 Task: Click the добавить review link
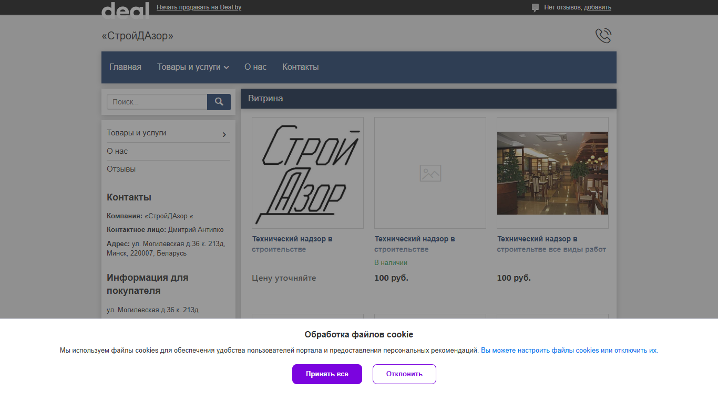pos(598,7)
